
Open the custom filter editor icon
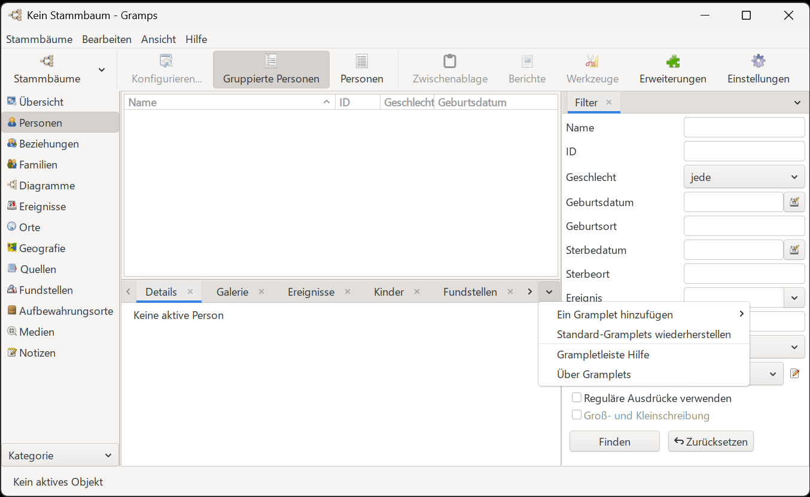(794, 373)
